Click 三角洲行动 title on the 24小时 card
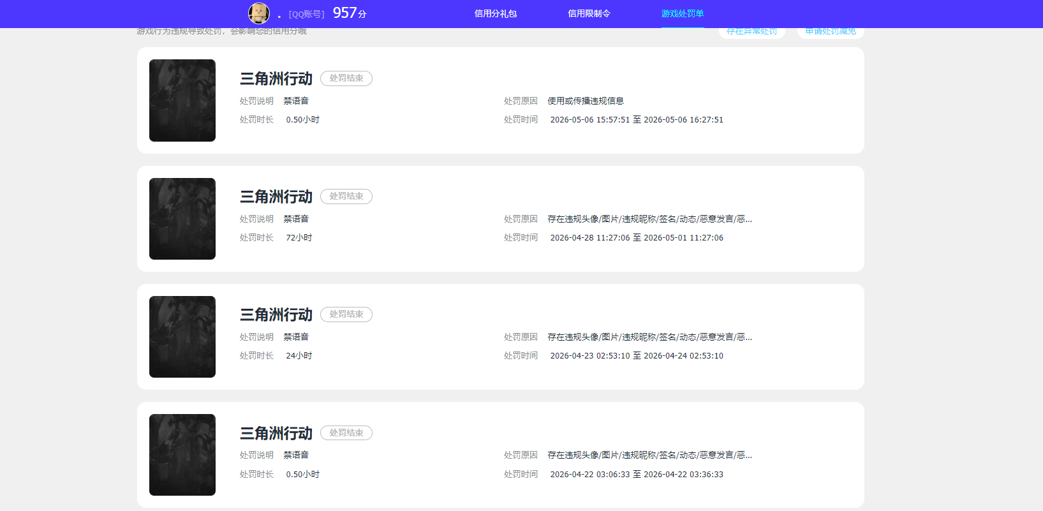Screen dimensions: 1043x511 pos(276,315)
